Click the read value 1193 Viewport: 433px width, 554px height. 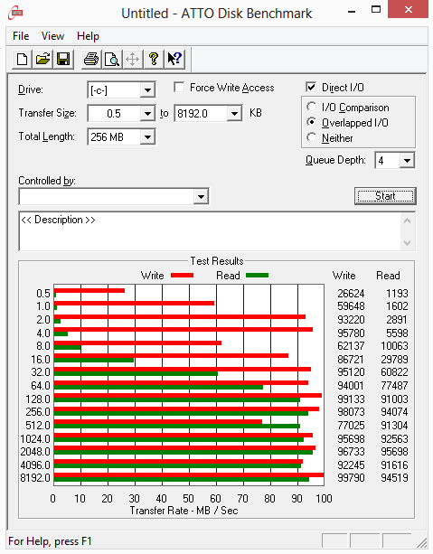(397, 293)
